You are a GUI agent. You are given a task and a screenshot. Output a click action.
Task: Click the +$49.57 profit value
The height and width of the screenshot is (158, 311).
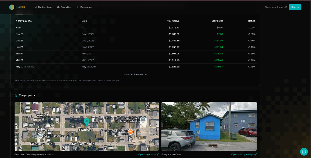[218, 67]
